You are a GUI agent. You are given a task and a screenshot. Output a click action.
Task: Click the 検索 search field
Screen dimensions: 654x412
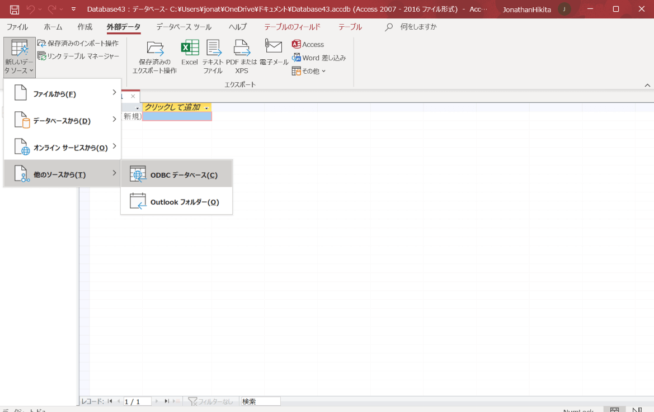click(260, 401)
